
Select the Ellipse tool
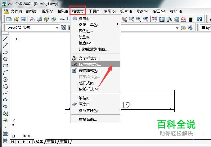[5, 100]
